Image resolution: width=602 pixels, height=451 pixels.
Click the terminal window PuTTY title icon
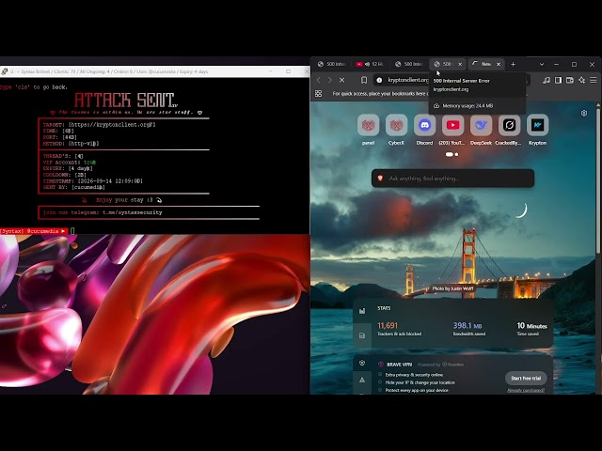[5, 71]
